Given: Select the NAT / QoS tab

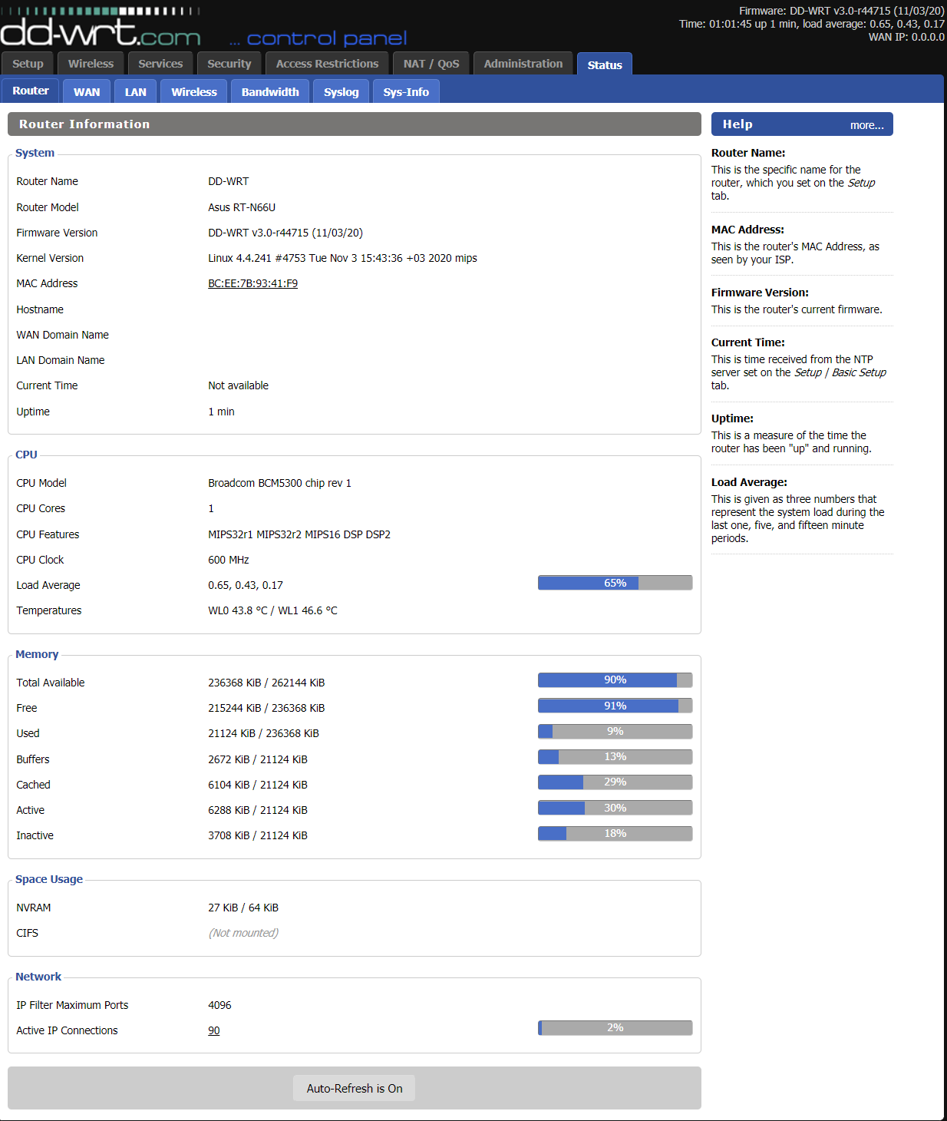Looking at the screenshot, I should tap(431, 64).
